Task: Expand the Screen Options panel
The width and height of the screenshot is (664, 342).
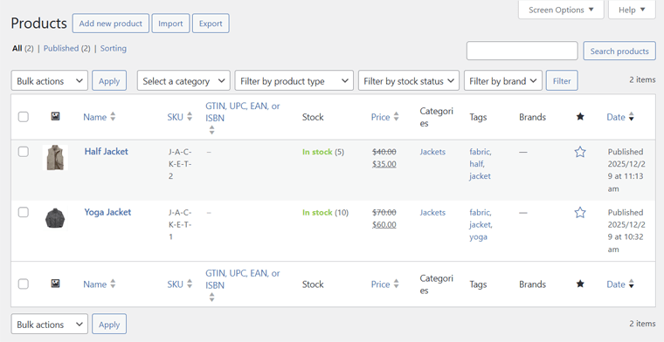Action: point(561,10)
